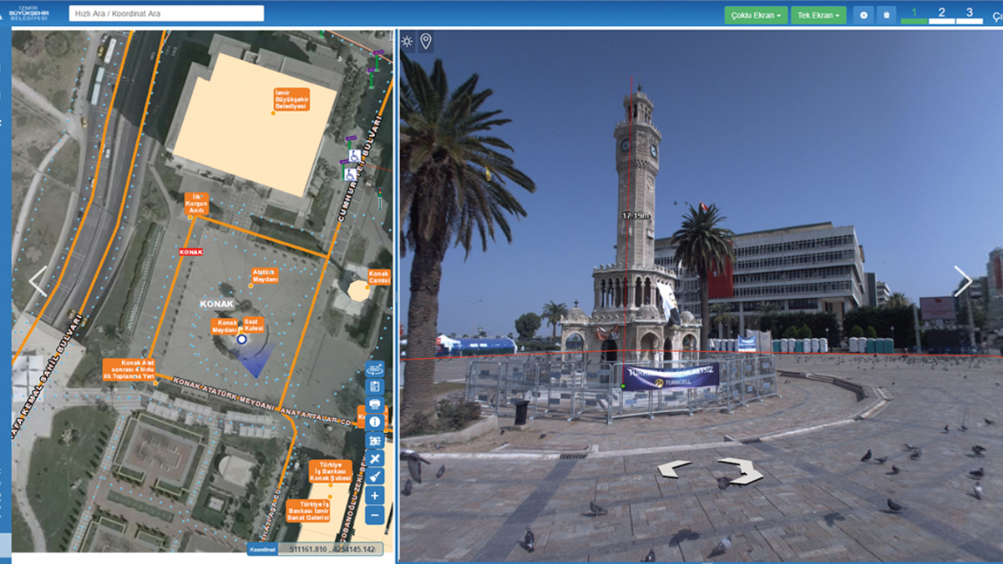Zoom out the map with minus button
The image size is (1003, 564).
coord(375,515)
